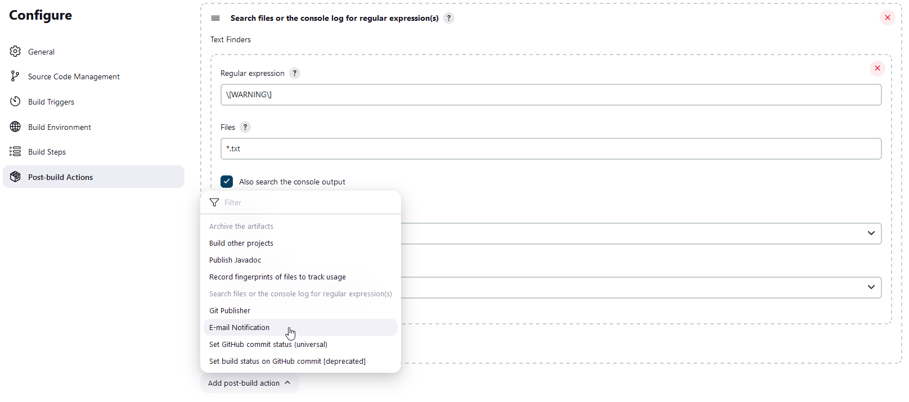Delete the entire regex search post-build action

pyautogui.click(x=887, y=18)
